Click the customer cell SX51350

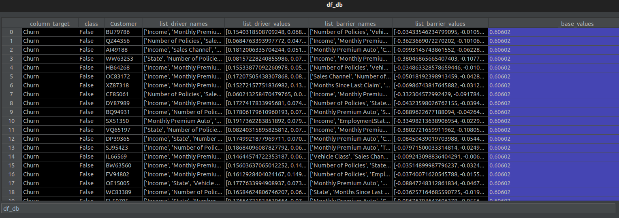point(118,121)
